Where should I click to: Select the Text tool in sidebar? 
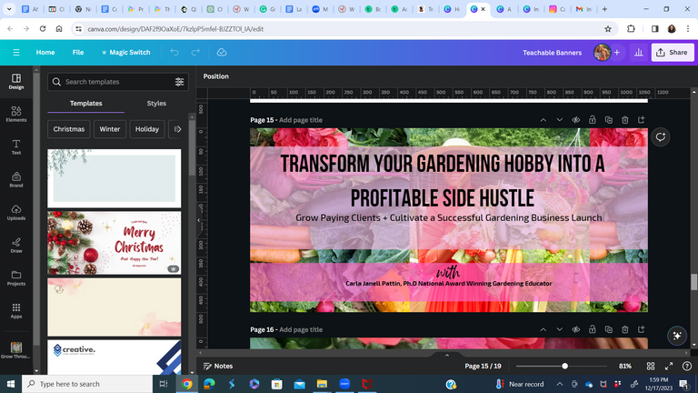pyautogui.click(x=16, y=146)
